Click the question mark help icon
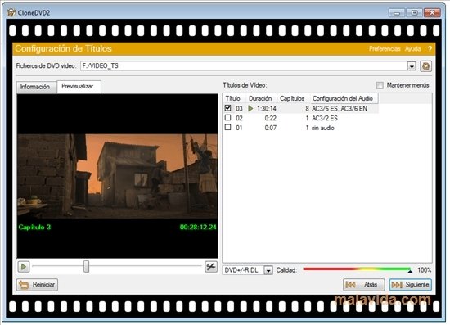Viewport: 450px width, 325px height. click(x=430, y=49)
